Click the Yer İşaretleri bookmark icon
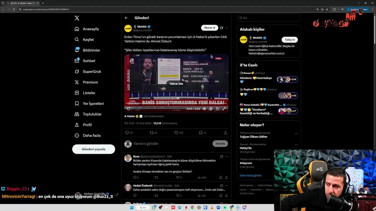 [77, 103]
